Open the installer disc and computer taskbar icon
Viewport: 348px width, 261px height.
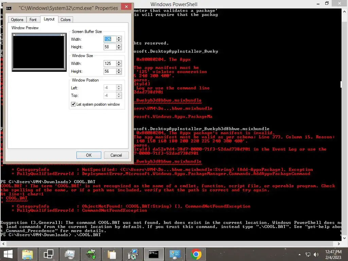tap(133, 254)
